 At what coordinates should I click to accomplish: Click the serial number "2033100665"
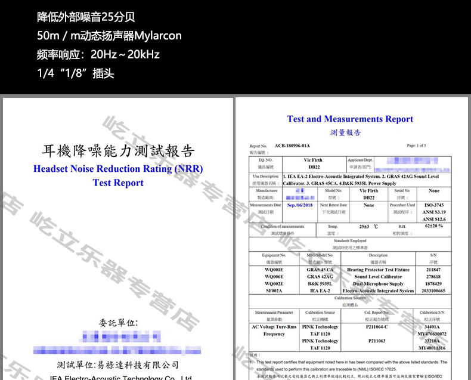point(433,291)
